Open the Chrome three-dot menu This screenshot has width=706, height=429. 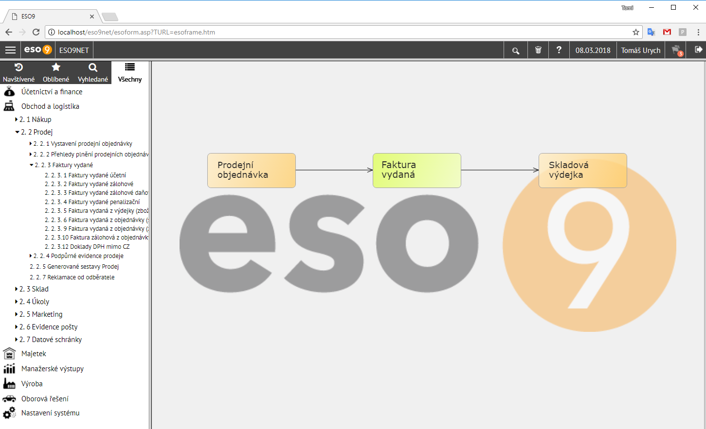[698, 32]
